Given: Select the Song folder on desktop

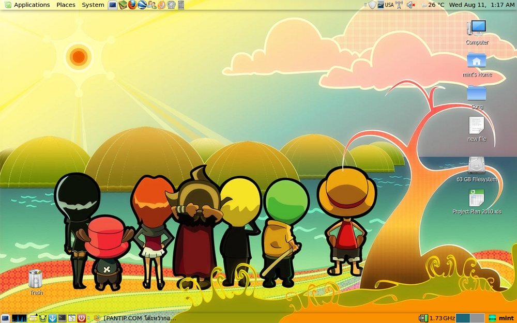Looking at the screenshot, I should pyautogui.click(x=477, y=97).
